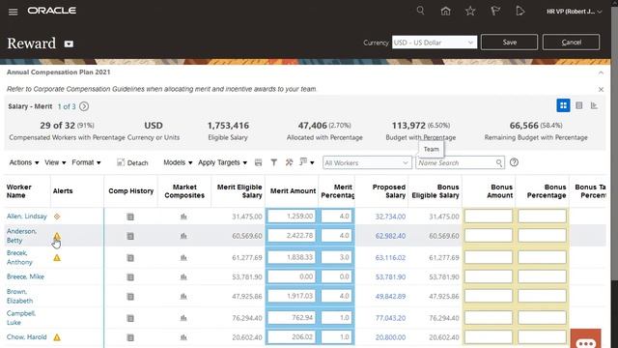Click the search magnifier icon in header
The image size is (618, 348).
[x=421, y=11]
